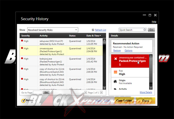Image resolution: width=174 pixels, height=119 pixels.
Task: Click the Origin Not Available detail item
Action: click(x=130, y=82)
